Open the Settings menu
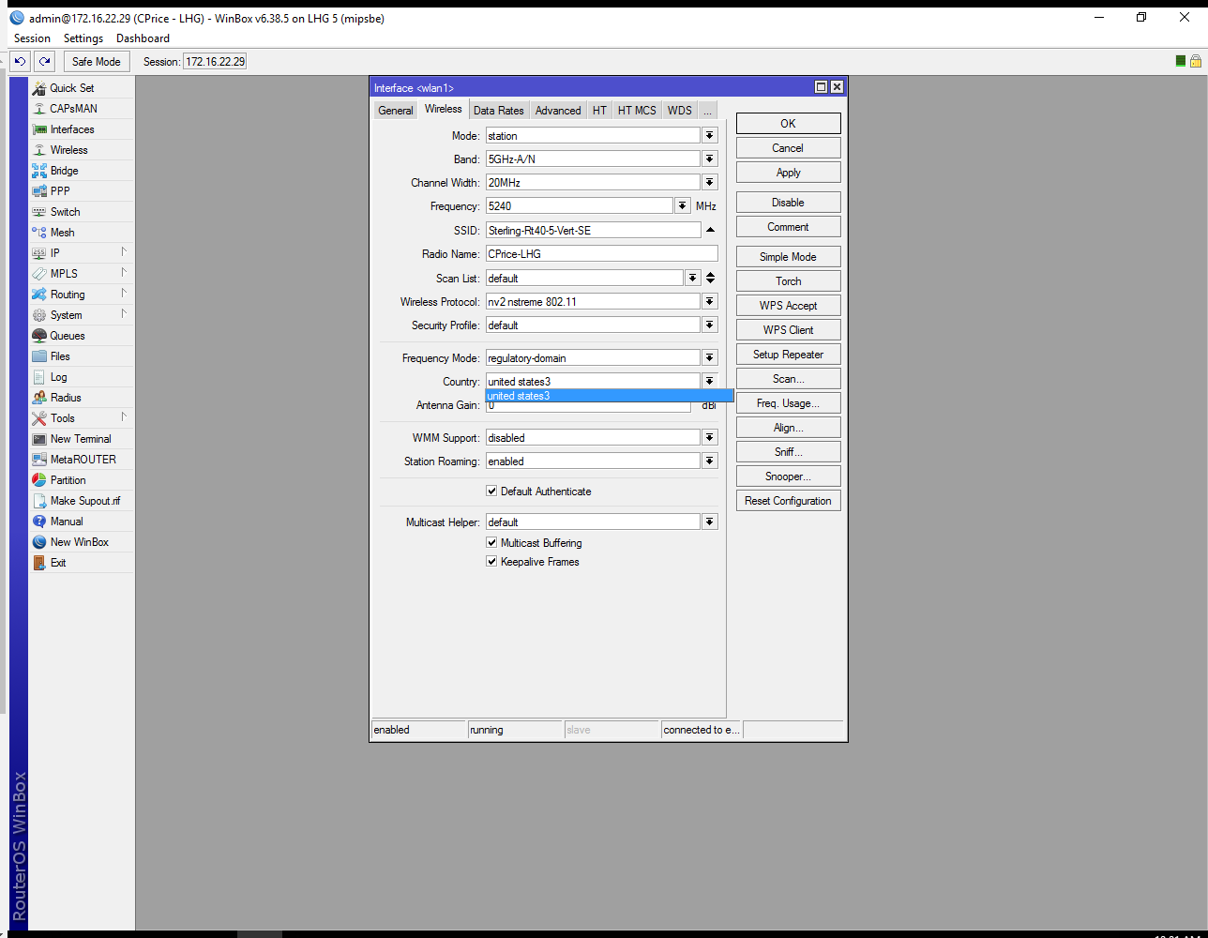Viewport: 1208px width, 938px height. (x=83, y=38)
